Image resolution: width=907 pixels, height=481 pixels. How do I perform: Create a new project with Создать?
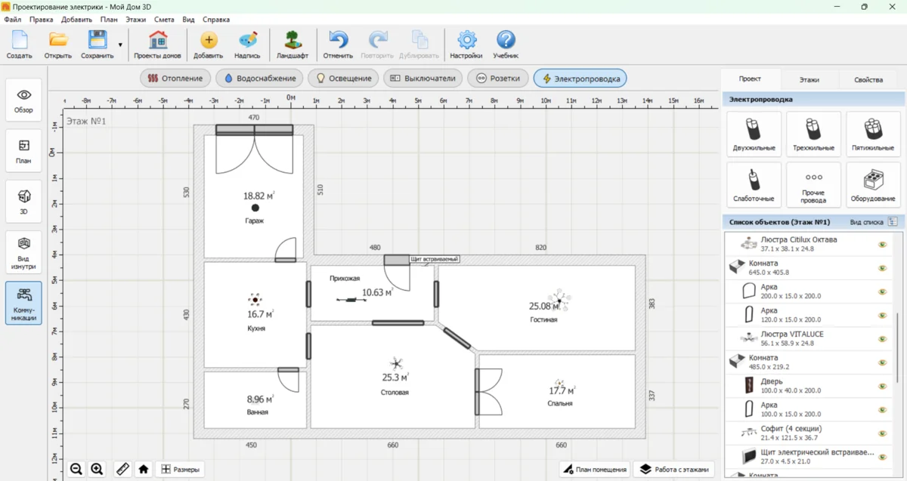pos(19,45)
